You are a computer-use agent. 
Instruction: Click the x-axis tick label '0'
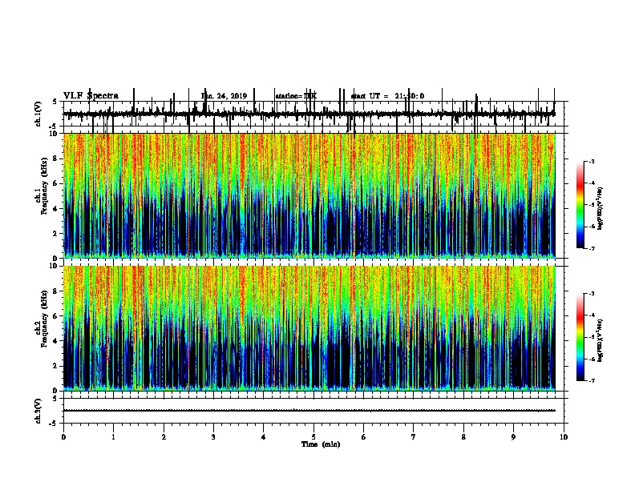pos(63,437)
